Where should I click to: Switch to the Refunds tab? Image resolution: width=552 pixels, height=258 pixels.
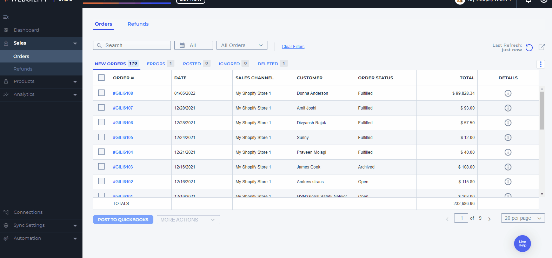pos(138,24)
